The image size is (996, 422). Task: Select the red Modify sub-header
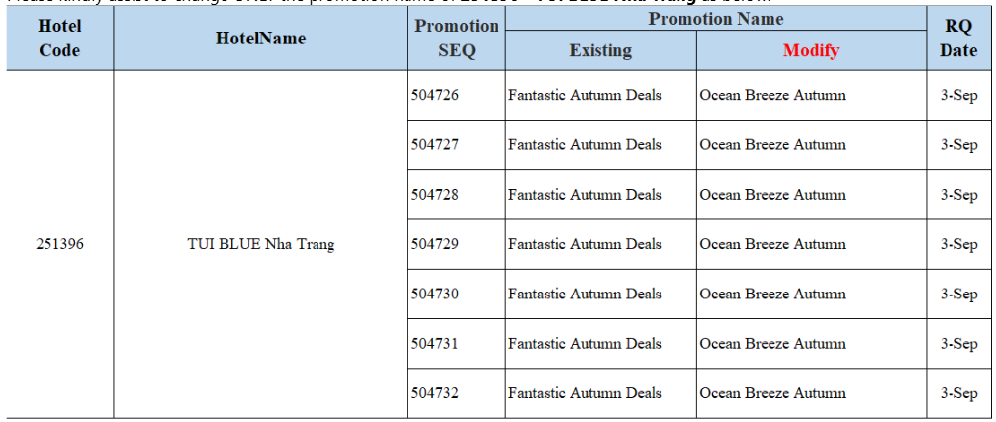pyautogui.click(x=810, y=50)
